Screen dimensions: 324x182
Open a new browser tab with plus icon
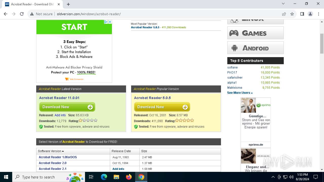[68, 4]
